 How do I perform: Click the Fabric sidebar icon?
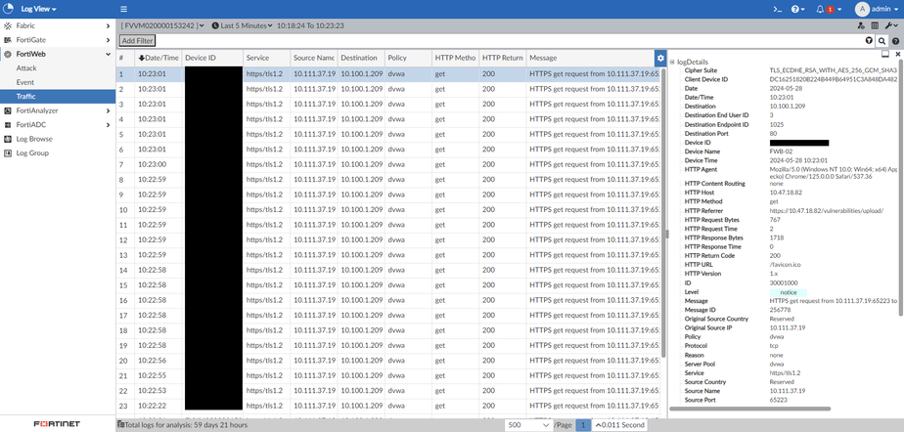coord(8,26)
